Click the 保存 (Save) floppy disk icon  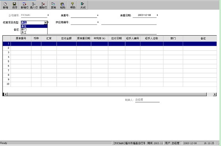[15, 5]
